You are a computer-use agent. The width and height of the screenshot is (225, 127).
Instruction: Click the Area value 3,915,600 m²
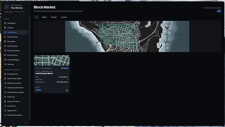[x=64, y=77]
